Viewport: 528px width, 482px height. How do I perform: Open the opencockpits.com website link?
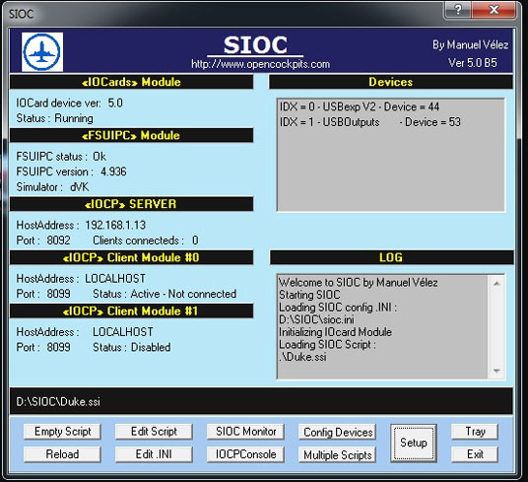pyautogui.click(x=260, y=64)
